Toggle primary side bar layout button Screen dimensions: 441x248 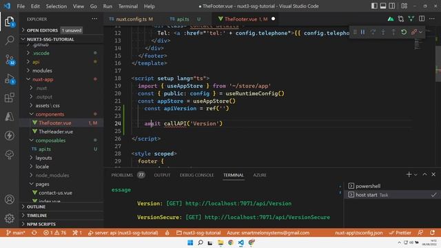(374, 6)
